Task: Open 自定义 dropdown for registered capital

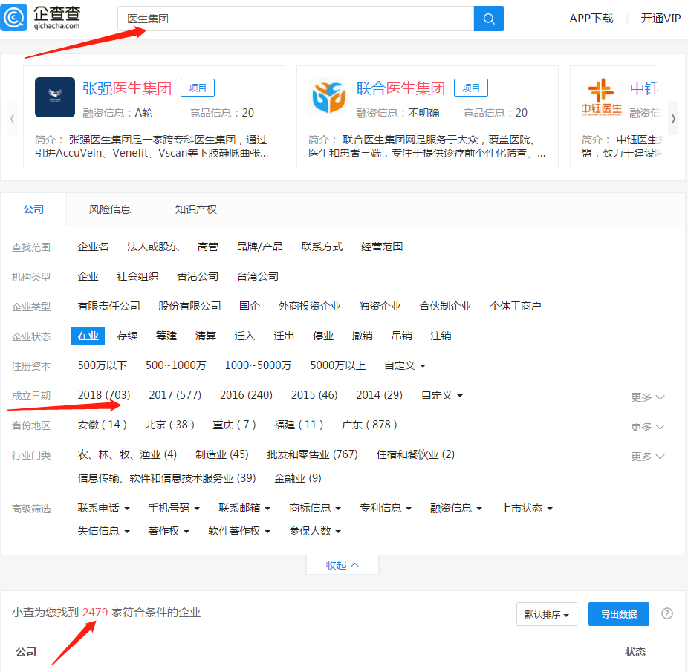Action: tap(404, 365)
